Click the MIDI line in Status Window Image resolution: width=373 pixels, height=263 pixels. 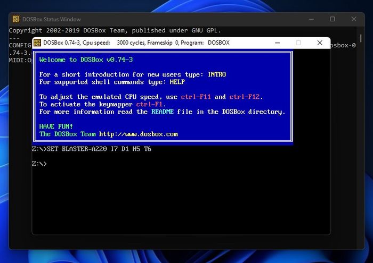click(20, 60)
